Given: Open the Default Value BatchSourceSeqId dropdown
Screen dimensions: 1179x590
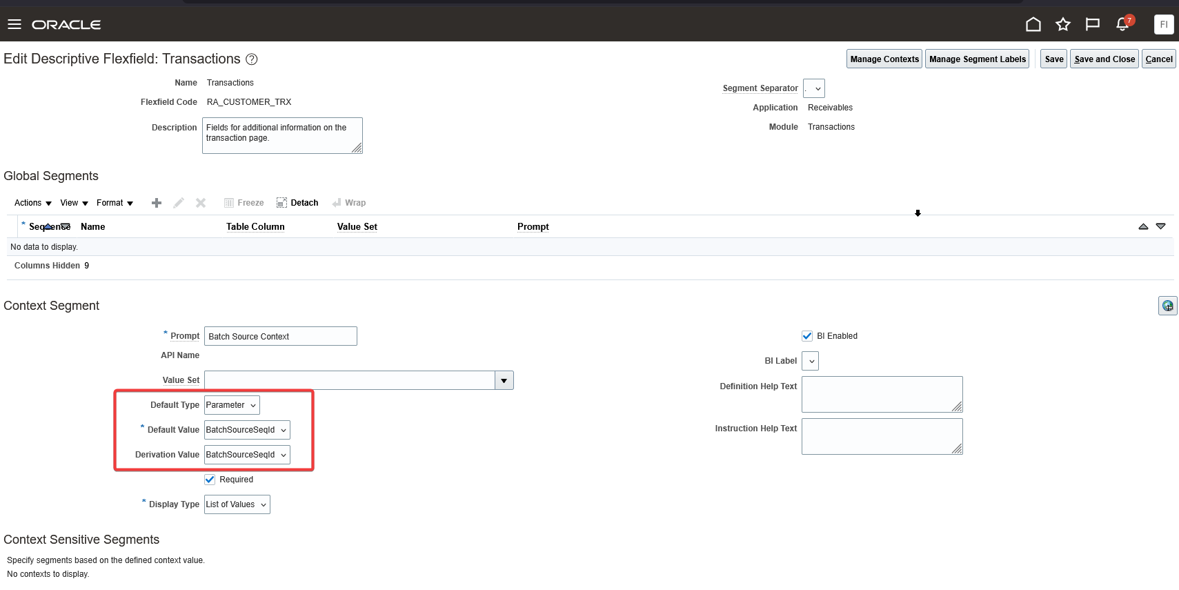Looking at the screenshot, I should (247, 430).
